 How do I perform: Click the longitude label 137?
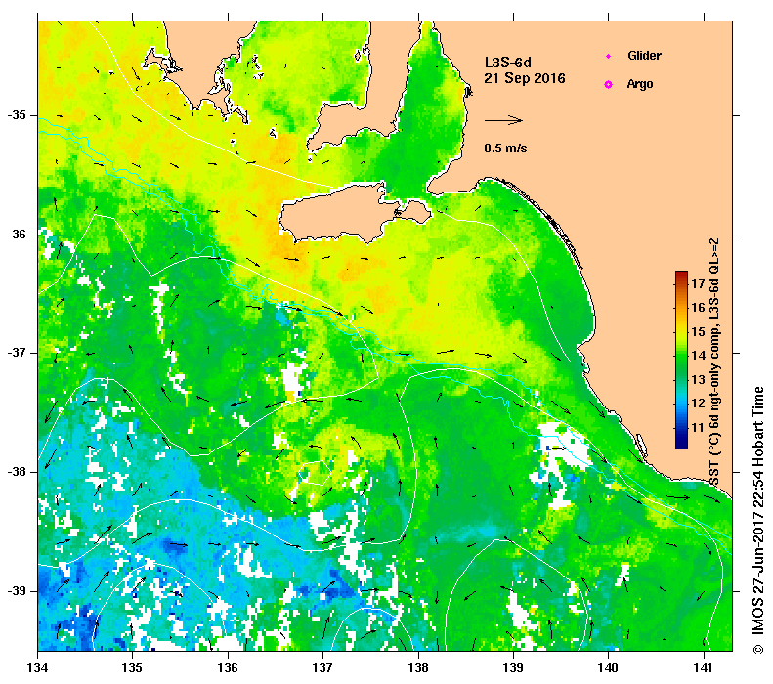(x=322, y=668)
